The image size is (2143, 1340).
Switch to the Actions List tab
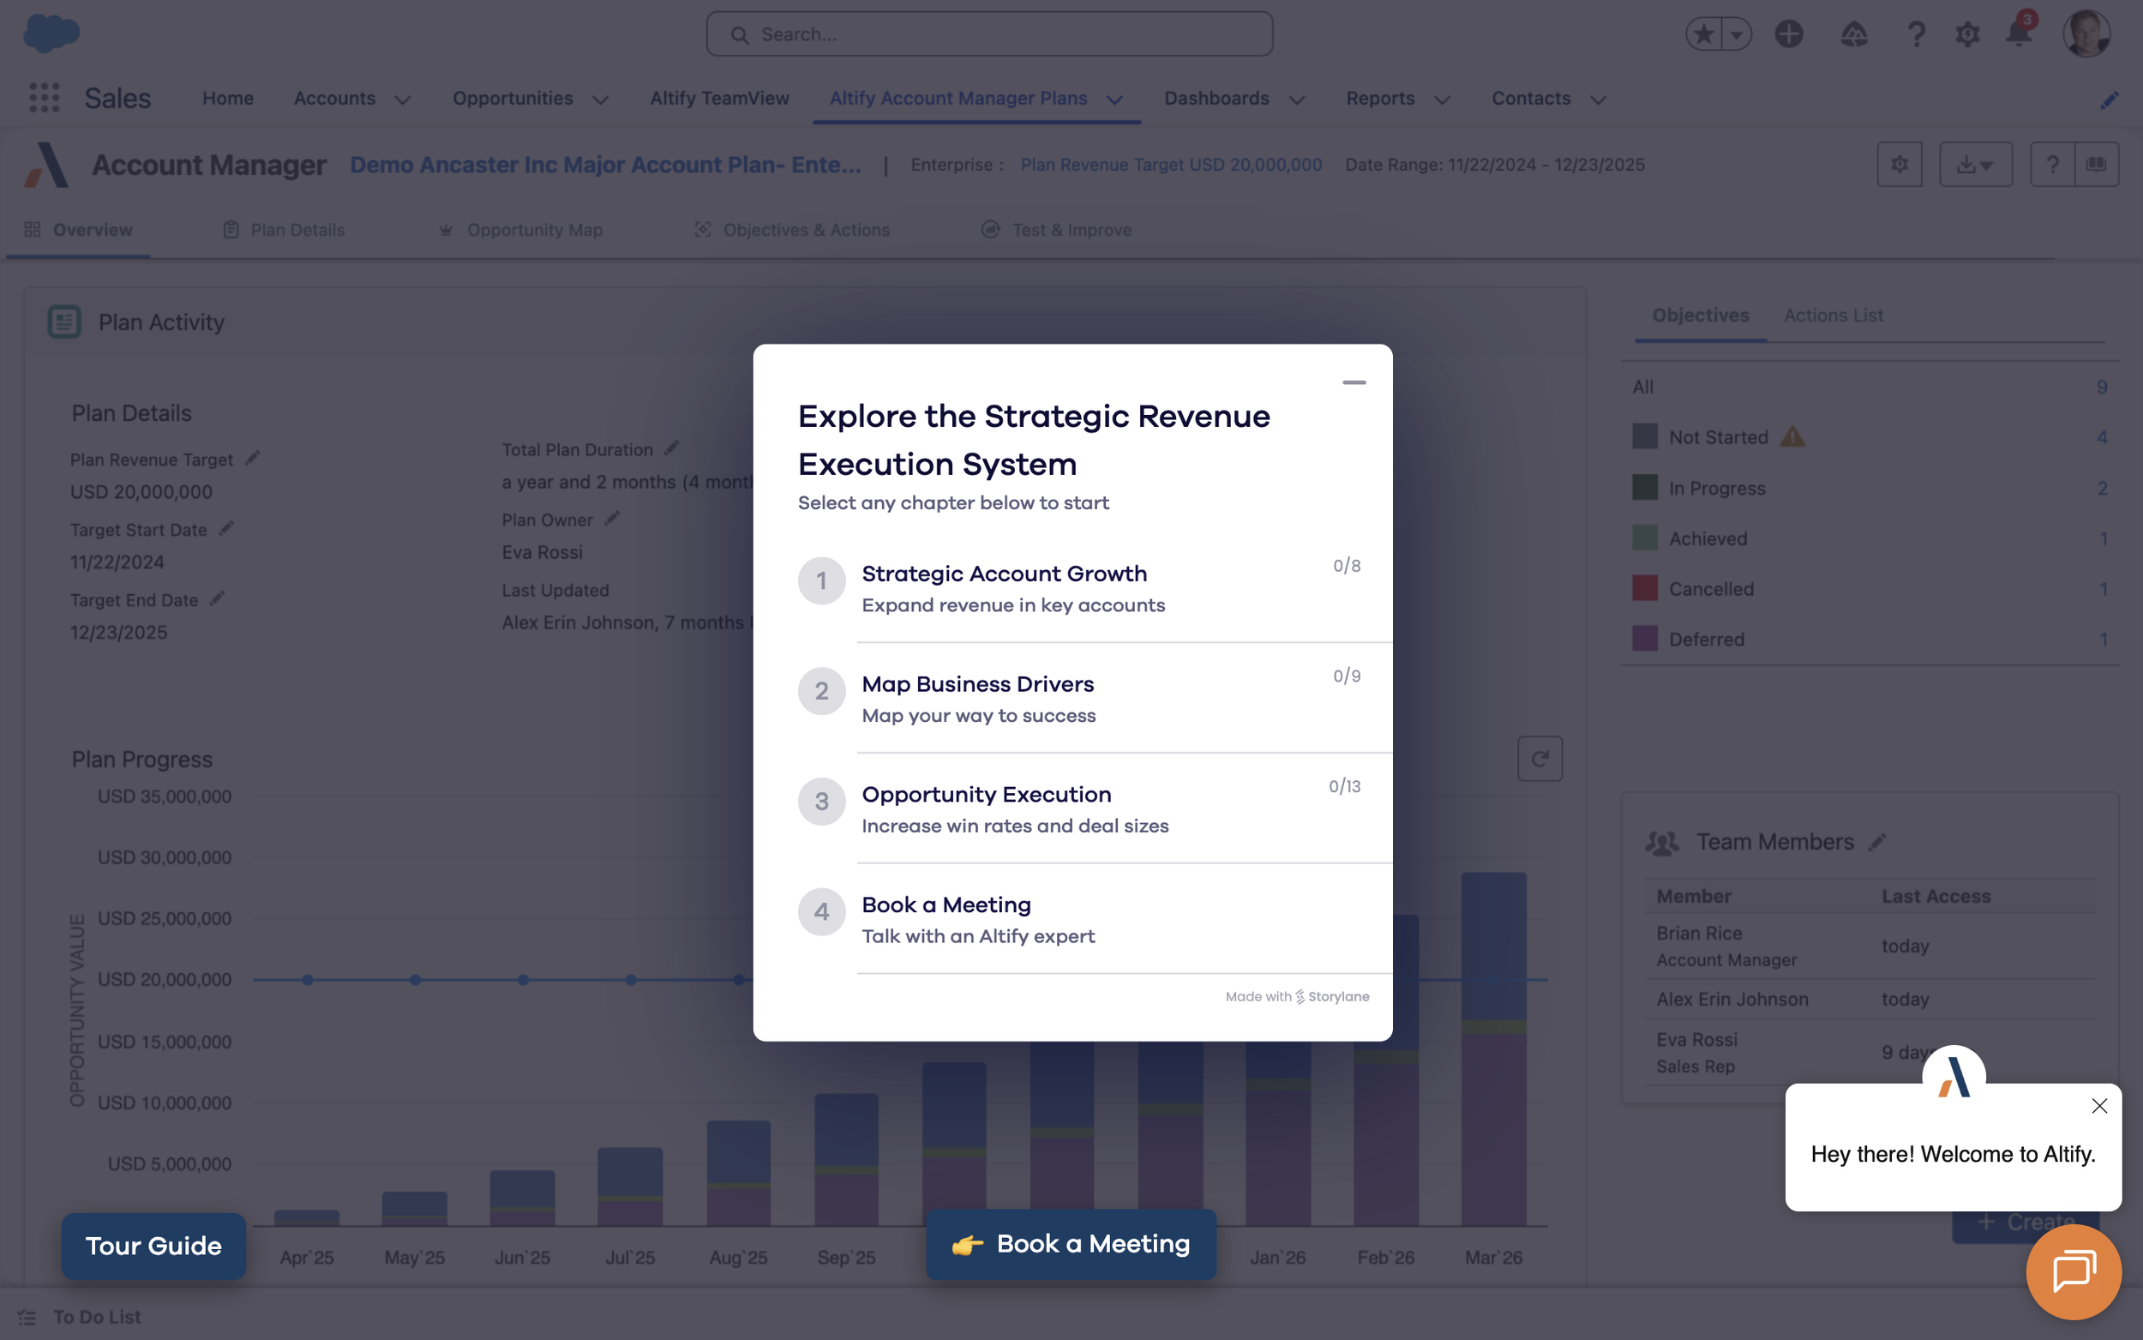[x=1833, y=315]
